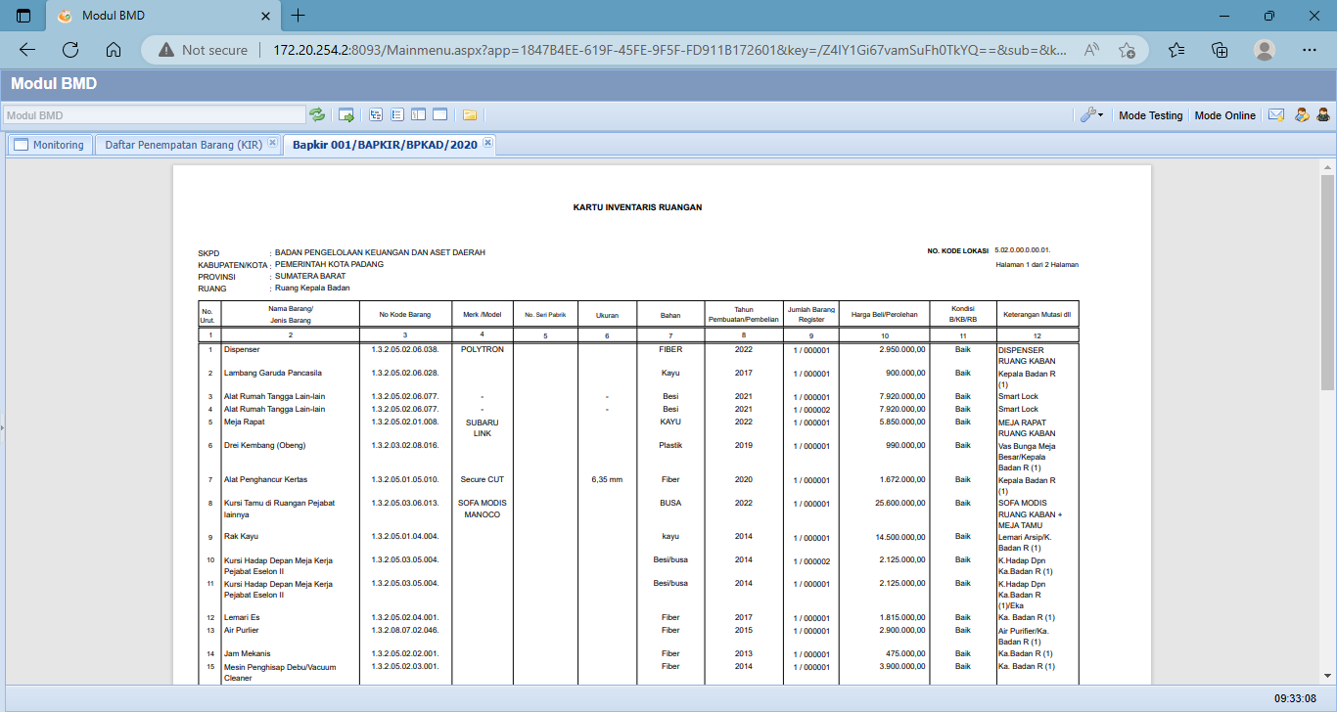Click the user profile icon in the toolbar

tap(1323, 115)
